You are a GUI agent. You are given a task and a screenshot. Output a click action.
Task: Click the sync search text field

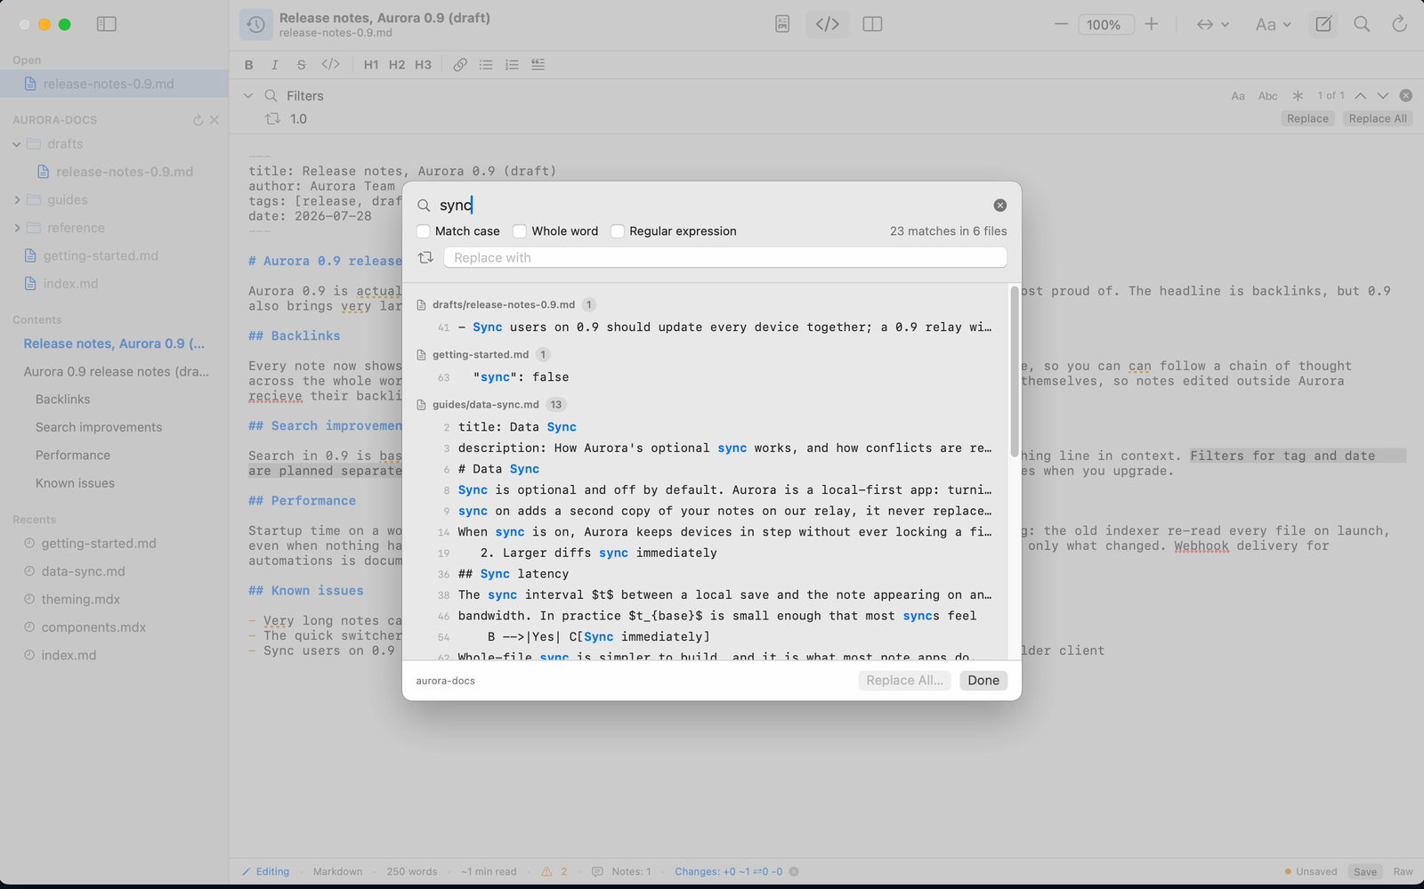coord(712,206)
